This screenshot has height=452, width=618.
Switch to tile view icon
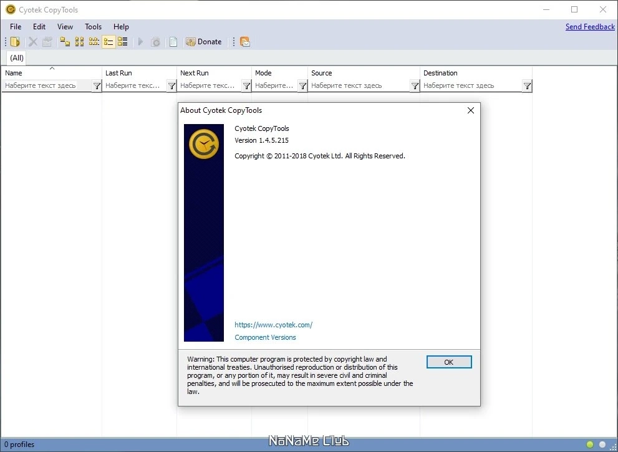point(123,42)
